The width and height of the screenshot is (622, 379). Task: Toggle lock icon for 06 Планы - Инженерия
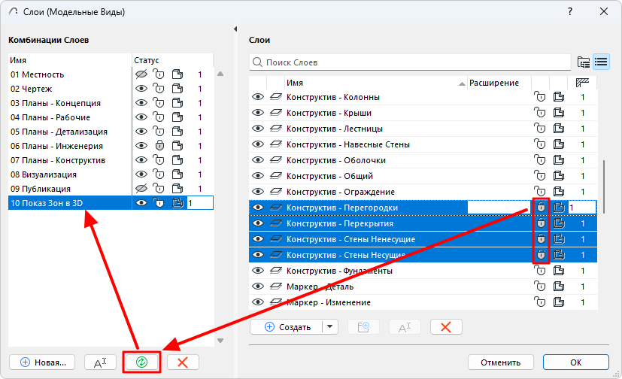click(x=159, y=145)
